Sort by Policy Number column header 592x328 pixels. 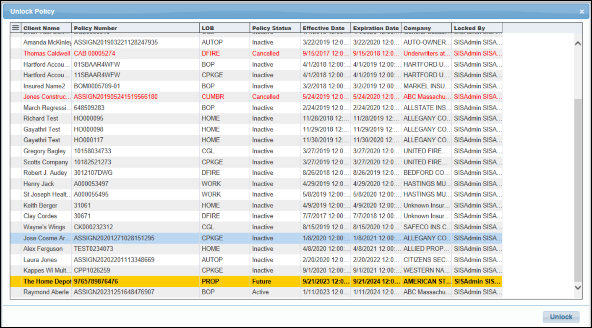click(x=136, y=28)
